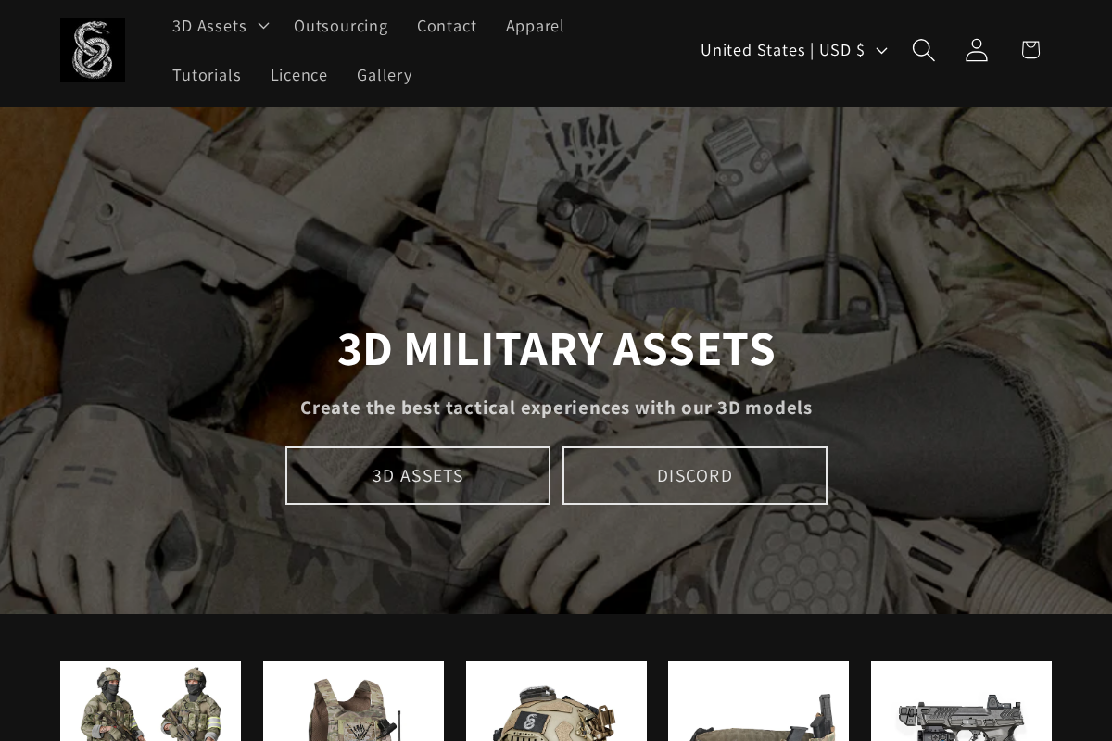Browse the Gallery page
The width and height of the screenshot is (1112, 741).
coord(385,75)
